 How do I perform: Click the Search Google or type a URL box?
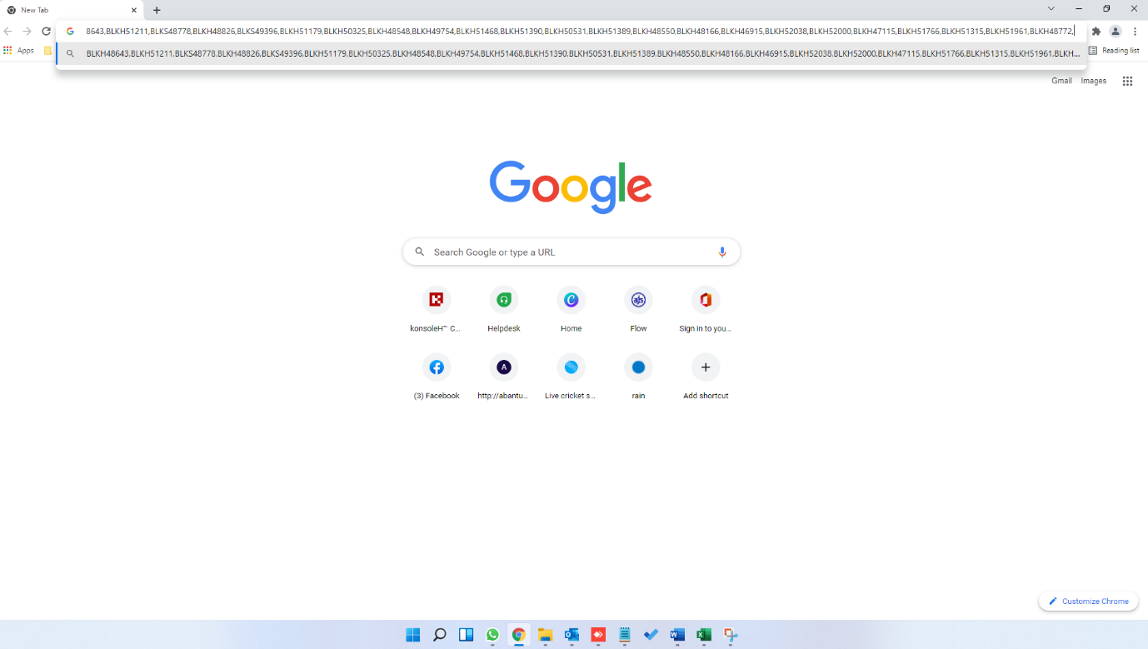(572, 252)
